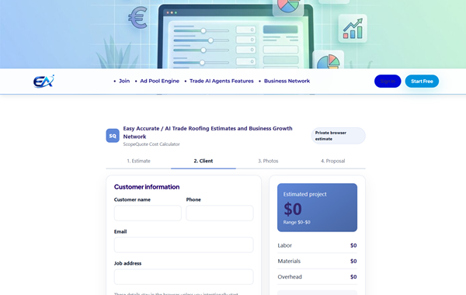This screenshot has width=466, height=295.
Task: Click the bar chart growth icon
Action: pyautogui.click(x=353, y=29)
